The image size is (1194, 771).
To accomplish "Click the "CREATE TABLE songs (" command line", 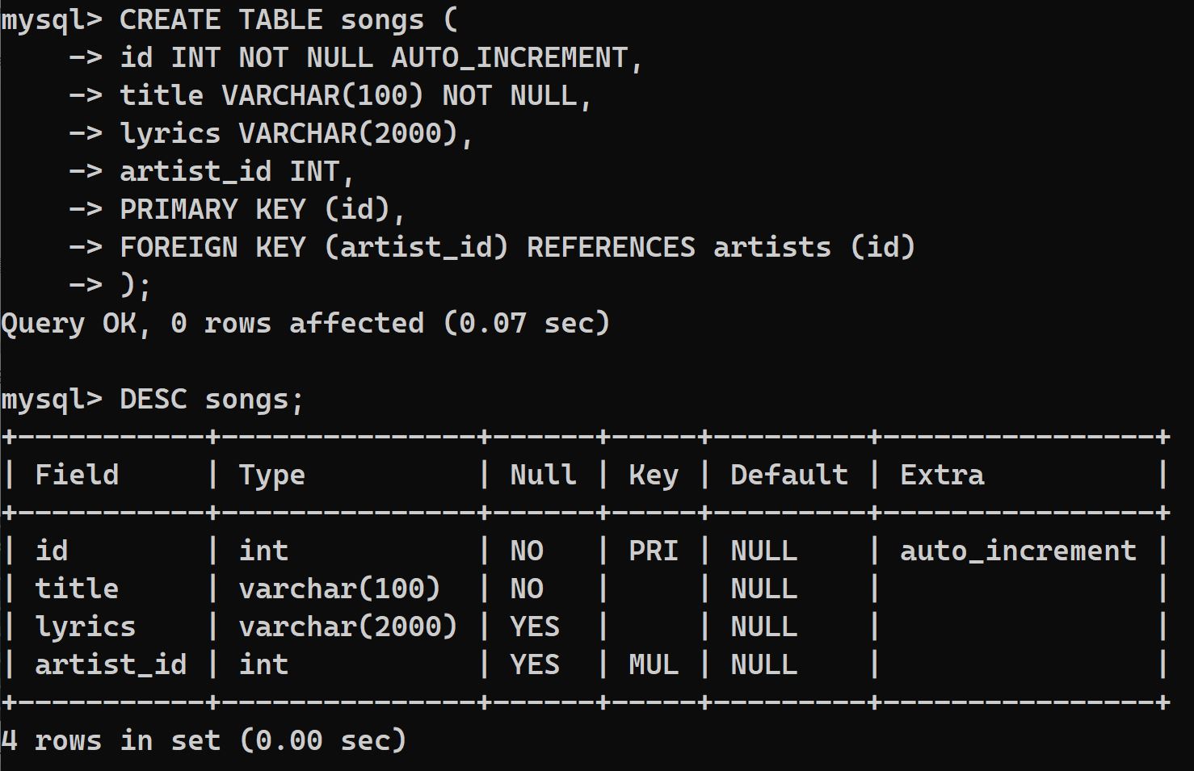I will pyautogui.click(x=288, y=20).
